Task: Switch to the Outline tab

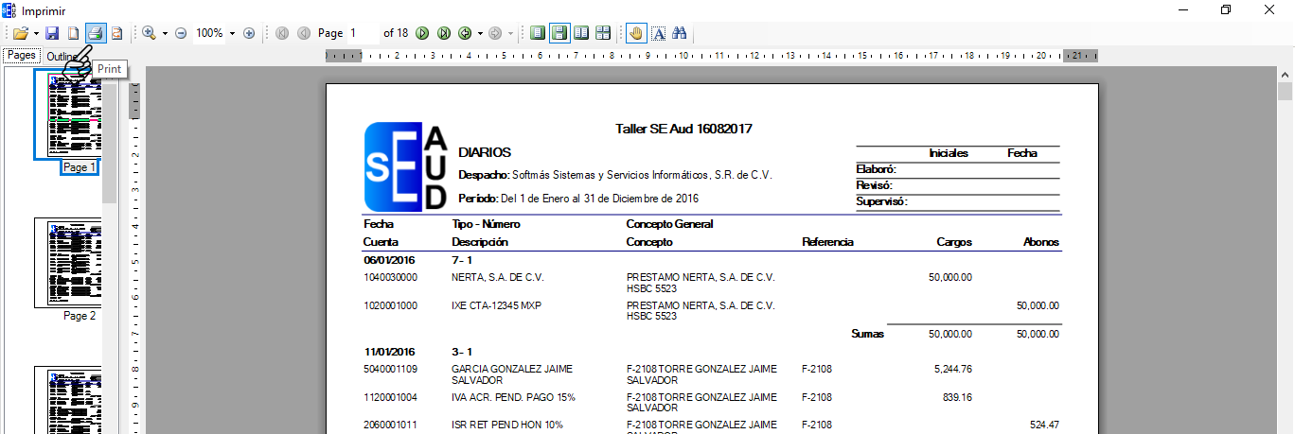Action: 61,56
